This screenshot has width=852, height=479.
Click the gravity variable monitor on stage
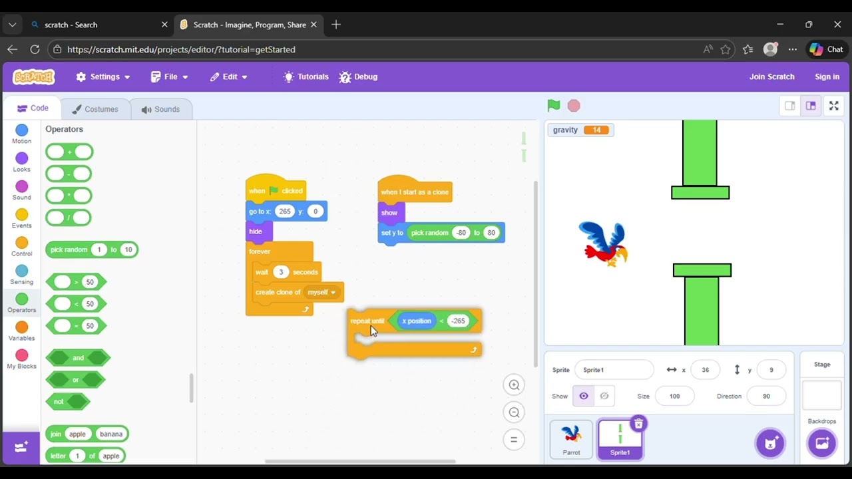point(580,130)
